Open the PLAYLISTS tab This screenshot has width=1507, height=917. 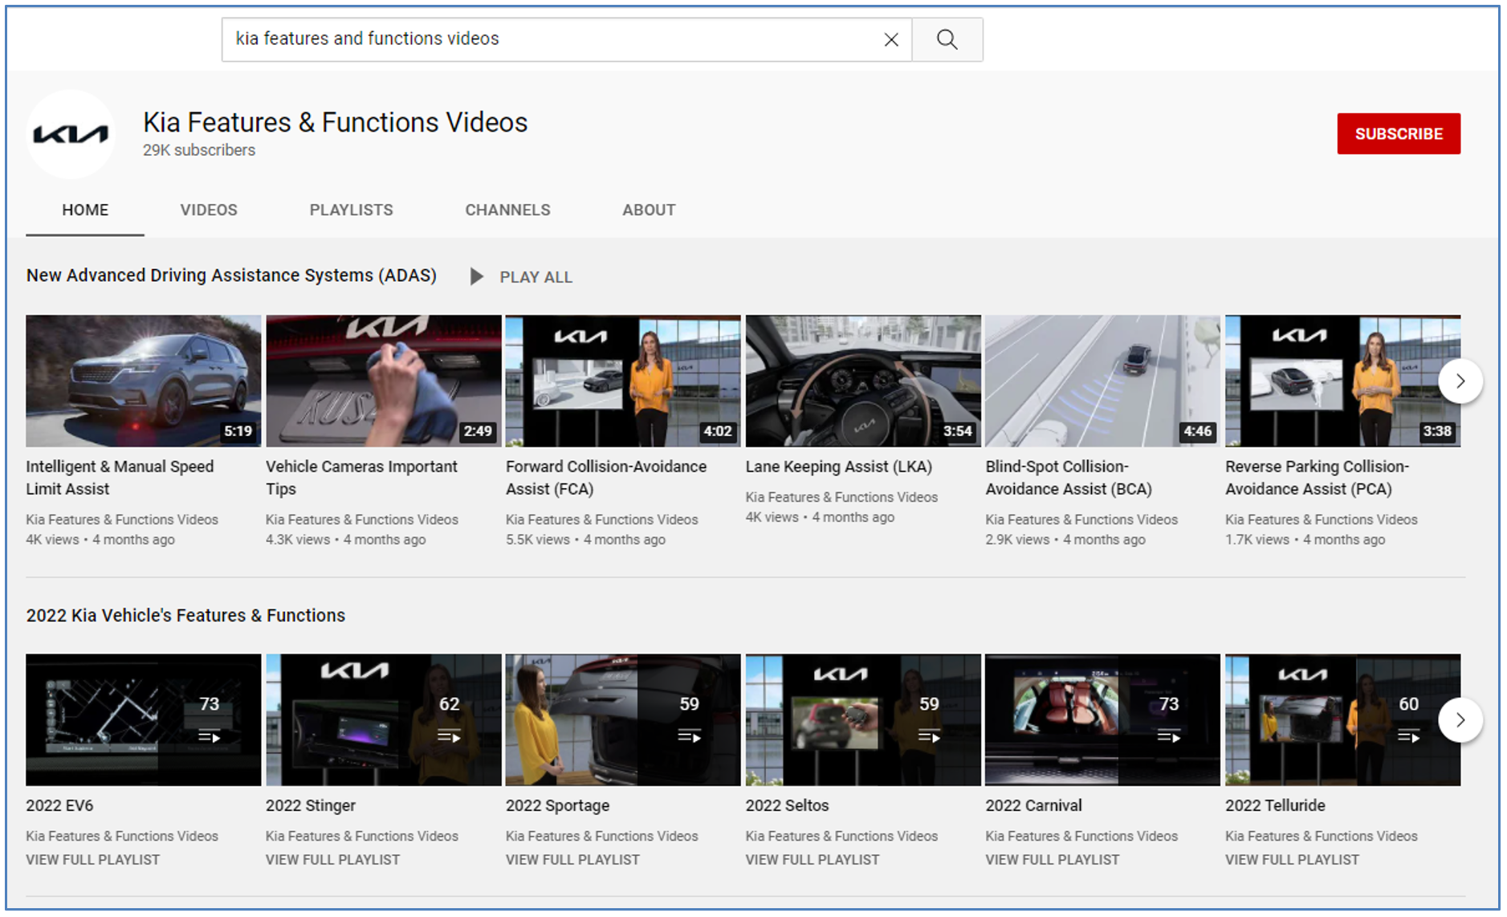click(352, 210)
